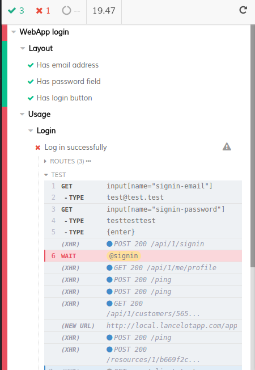Click XHR POST 200 /api/1/signin row
This screenshot has width=255, height=370.
[143, 244]
